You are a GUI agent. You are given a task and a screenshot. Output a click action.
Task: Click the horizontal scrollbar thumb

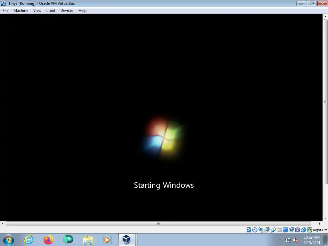tap(158, 224)
